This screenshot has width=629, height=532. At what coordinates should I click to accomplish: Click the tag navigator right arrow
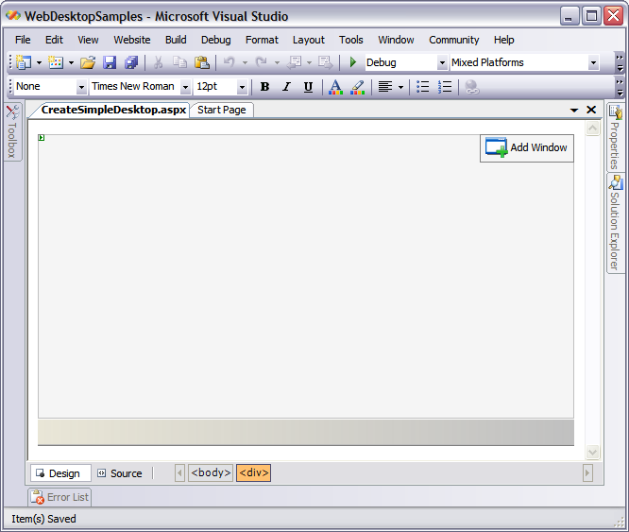pos(587,473)
